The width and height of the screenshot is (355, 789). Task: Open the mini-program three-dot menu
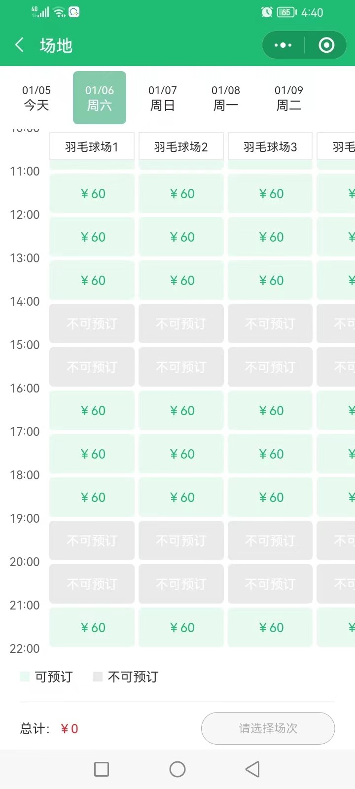click(x=283, y=45)
